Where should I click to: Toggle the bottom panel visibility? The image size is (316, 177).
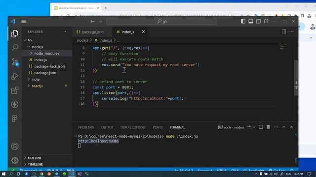pos(251,21)
